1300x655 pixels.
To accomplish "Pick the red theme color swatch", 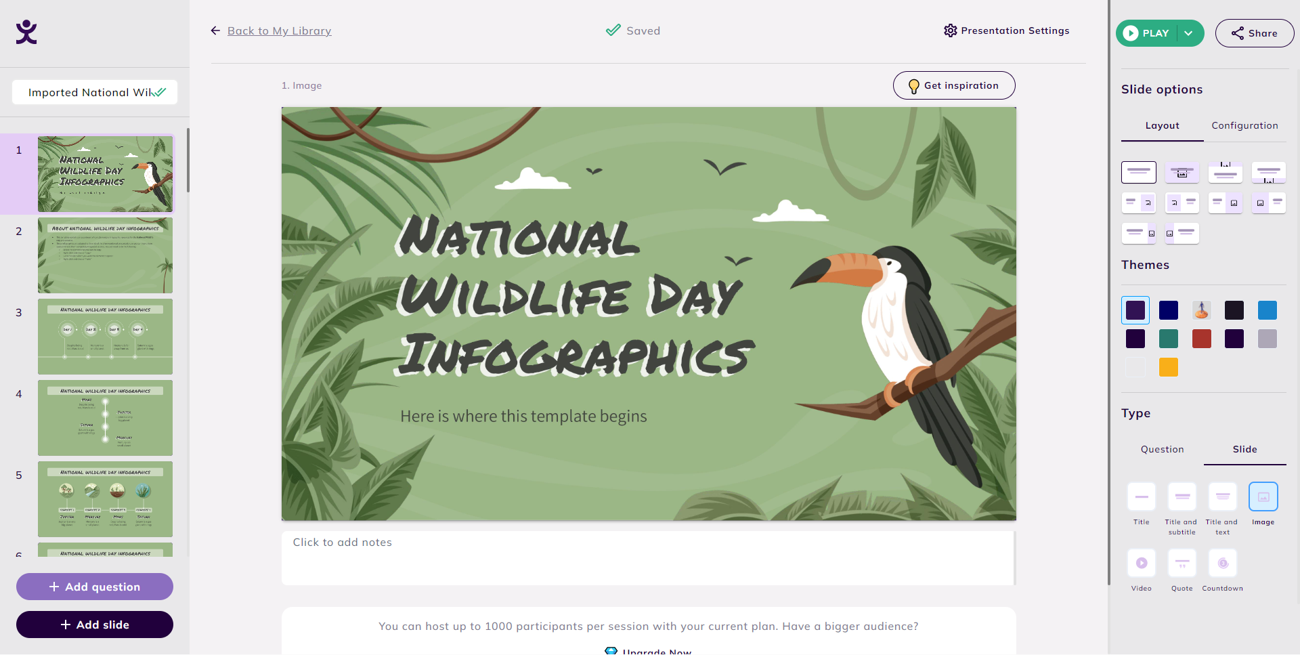I will pos(1202,339).
